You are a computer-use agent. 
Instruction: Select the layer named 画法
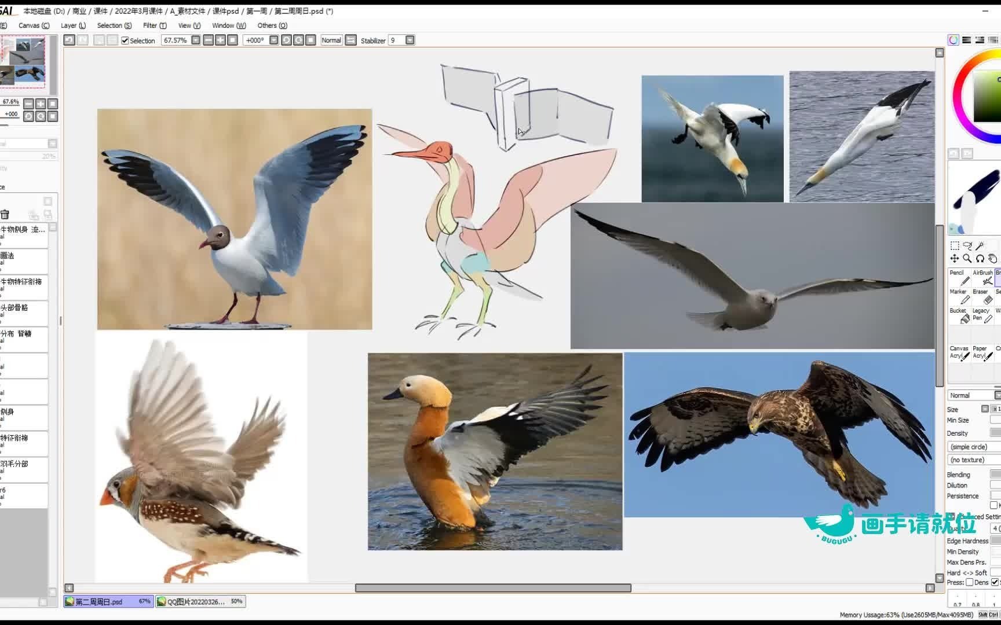pos(24,262)
